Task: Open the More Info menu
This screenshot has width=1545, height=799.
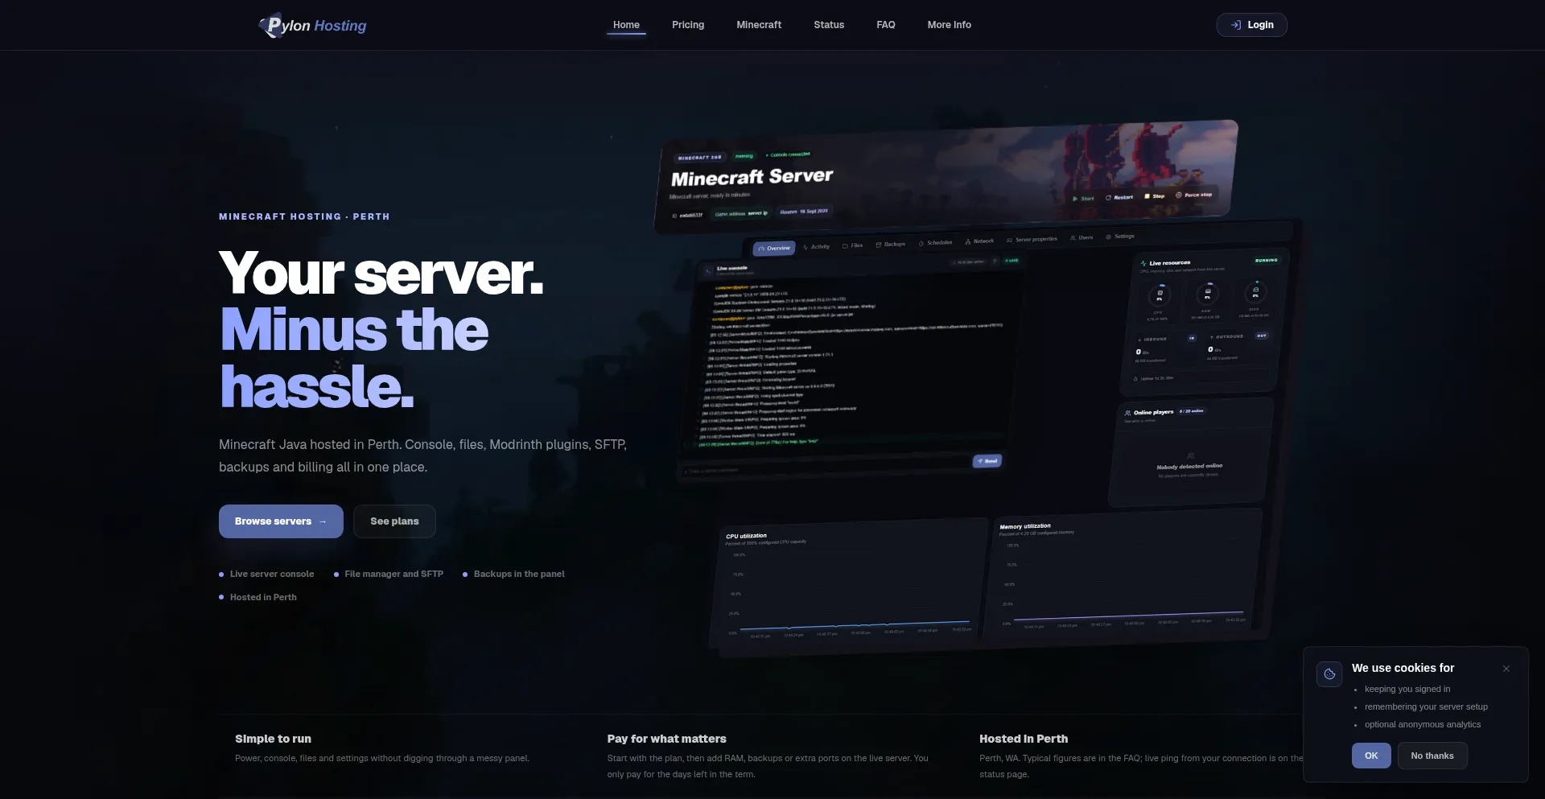Action: pyautogui.click(x=949, y=25)
